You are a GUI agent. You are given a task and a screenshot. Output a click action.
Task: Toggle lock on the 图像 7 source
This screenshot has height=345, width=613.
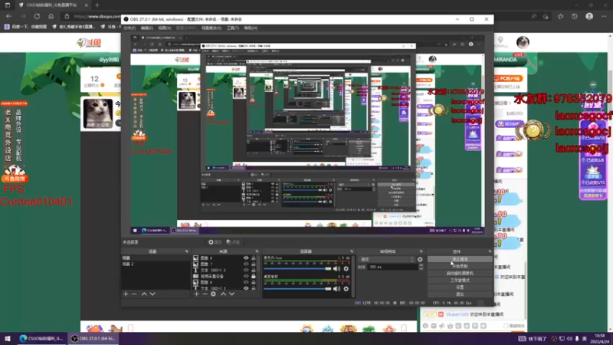254,264
